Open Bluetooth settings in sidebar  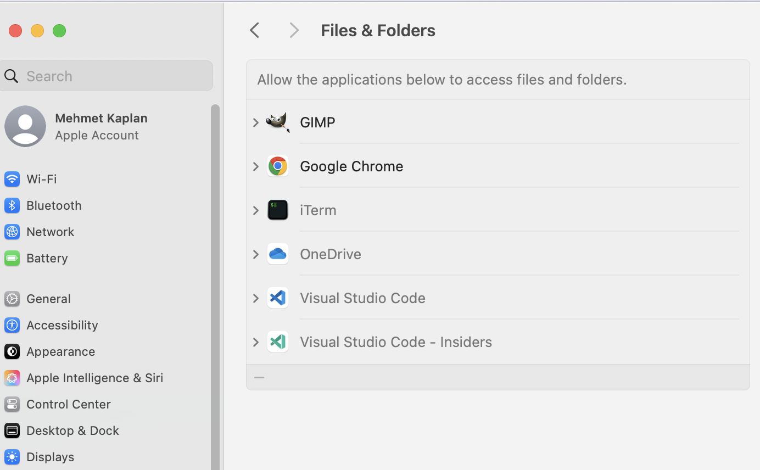click(x=53, y=205)
